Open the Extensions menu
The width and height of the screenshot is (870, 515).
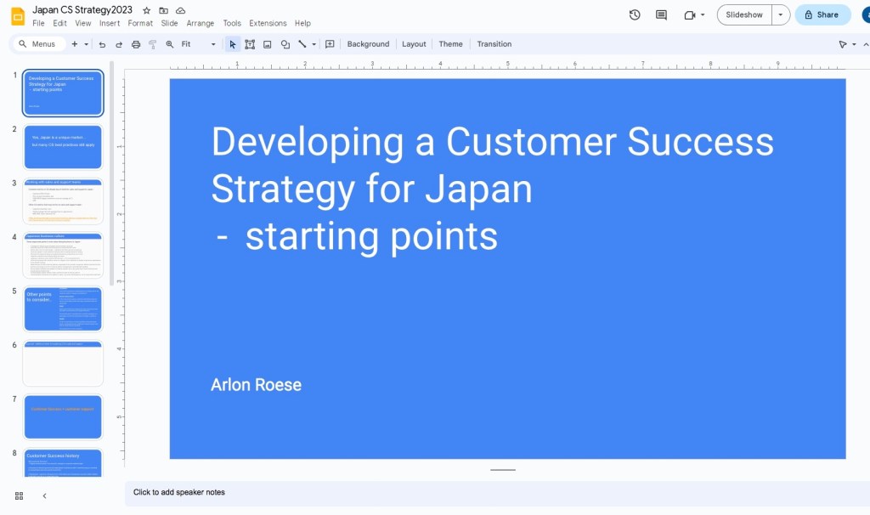click(x=268, y=23)
